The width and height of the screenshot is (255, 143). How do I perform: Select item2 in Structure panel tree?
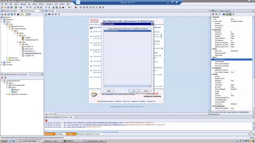[16, 92]
